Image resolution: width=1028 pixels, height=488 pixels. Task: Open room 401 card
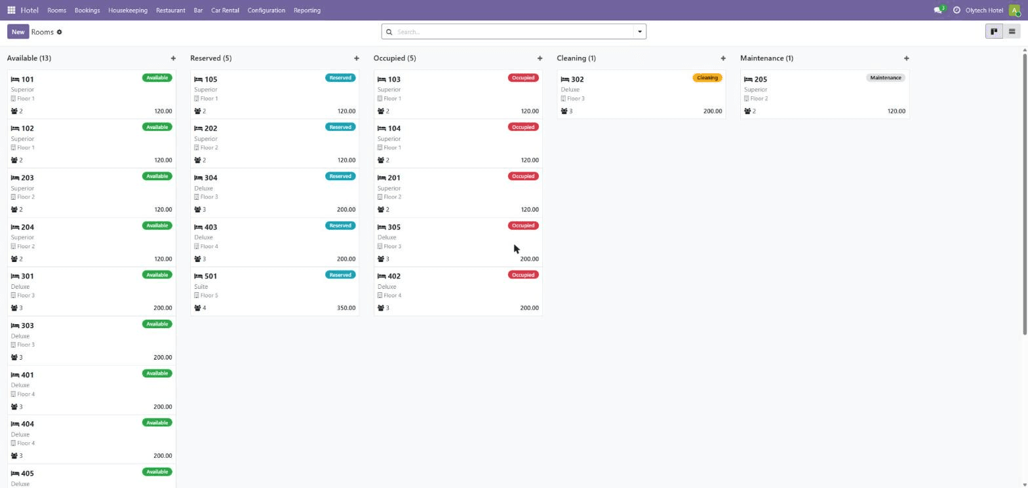click(x=92, y=390)
